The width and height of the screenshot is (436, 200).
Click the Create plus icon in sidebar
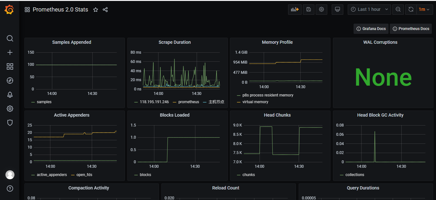tap(10, 52)
